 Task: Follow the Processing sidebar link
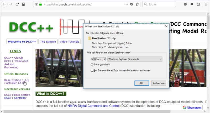tap(11, 67)
